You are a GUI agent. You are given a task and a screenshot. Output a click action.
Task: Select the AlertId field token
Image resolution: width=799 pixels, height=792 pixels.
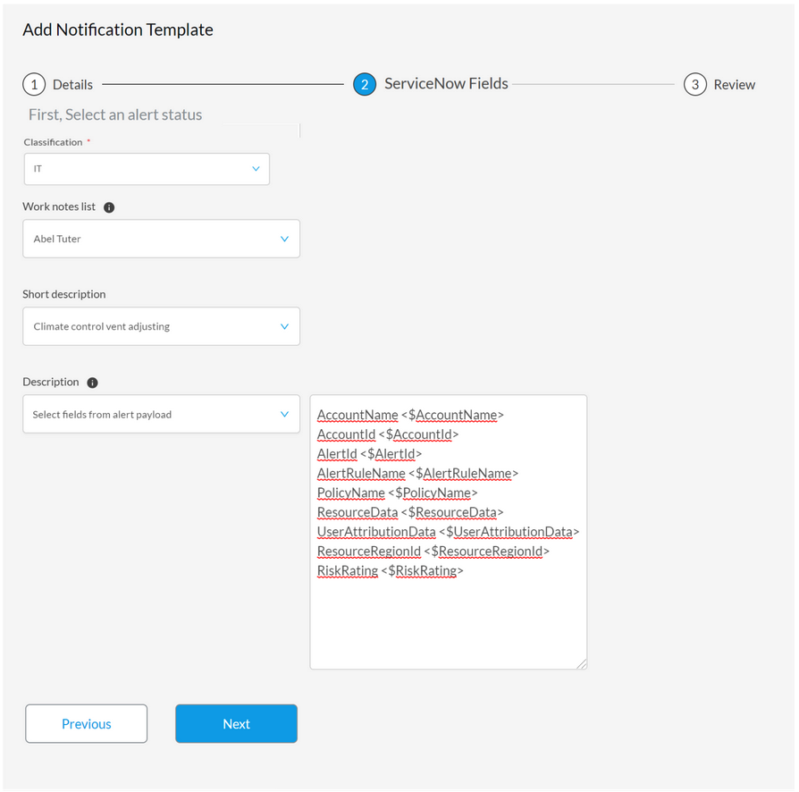coord(337,453)
